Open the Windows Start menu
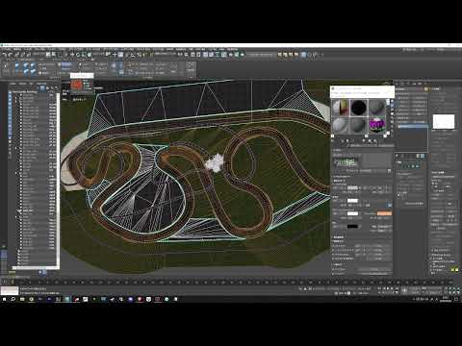The image size is (462, 346). [x=4, y=299]
